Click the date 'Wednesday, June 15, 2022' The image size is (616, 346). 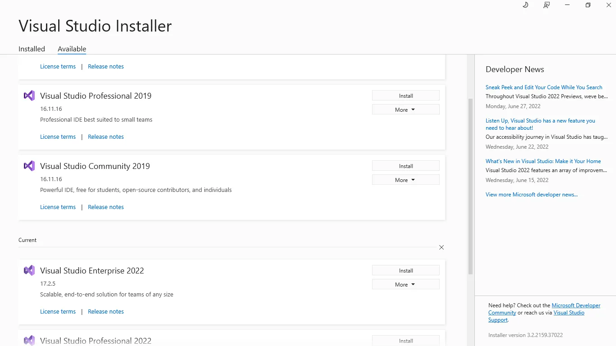tap(517, 180)
